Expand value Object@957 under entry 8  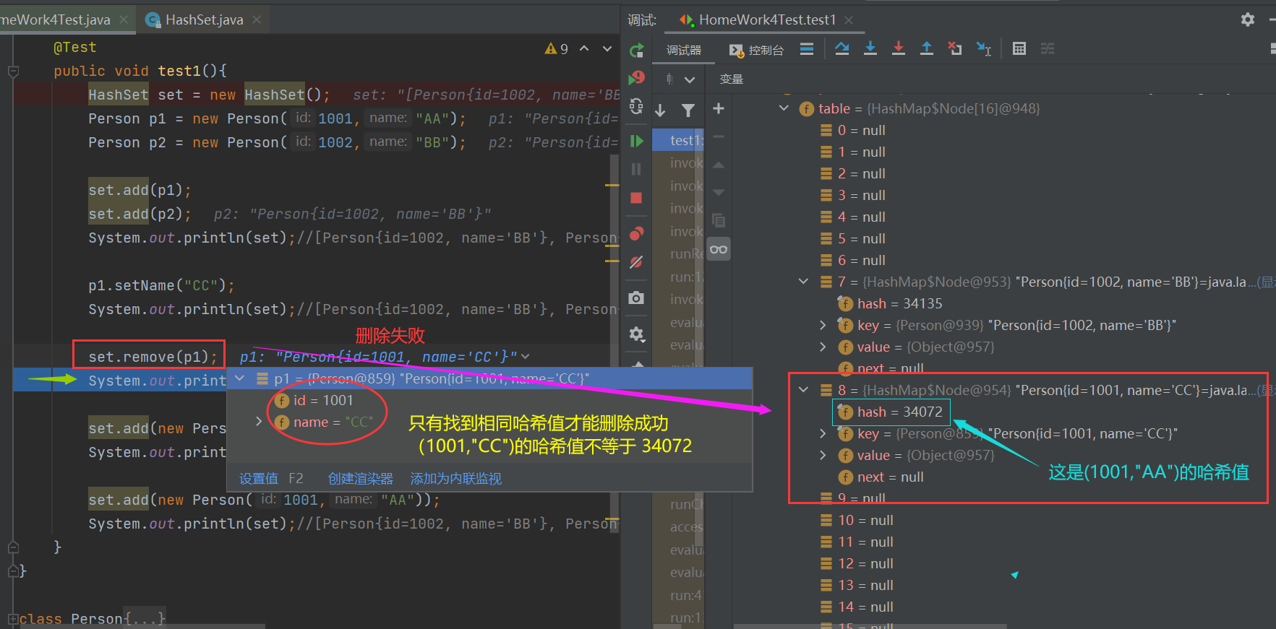coord(823,455)
